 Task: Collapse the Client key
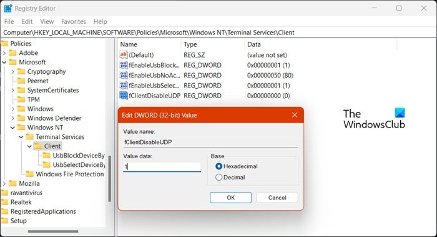click(x=29, y=146)
